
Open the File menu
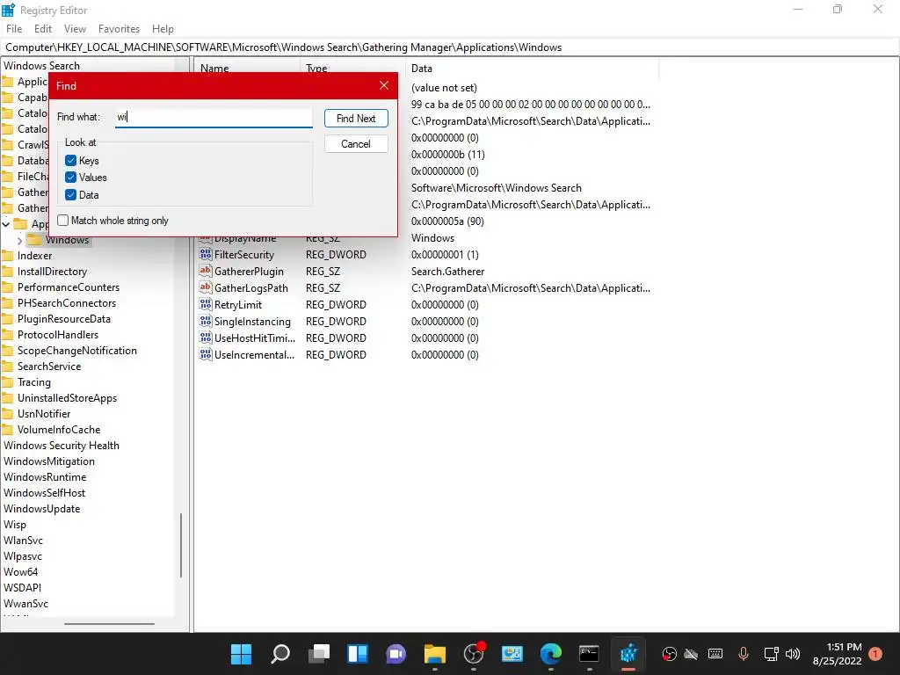coord(14,29)
